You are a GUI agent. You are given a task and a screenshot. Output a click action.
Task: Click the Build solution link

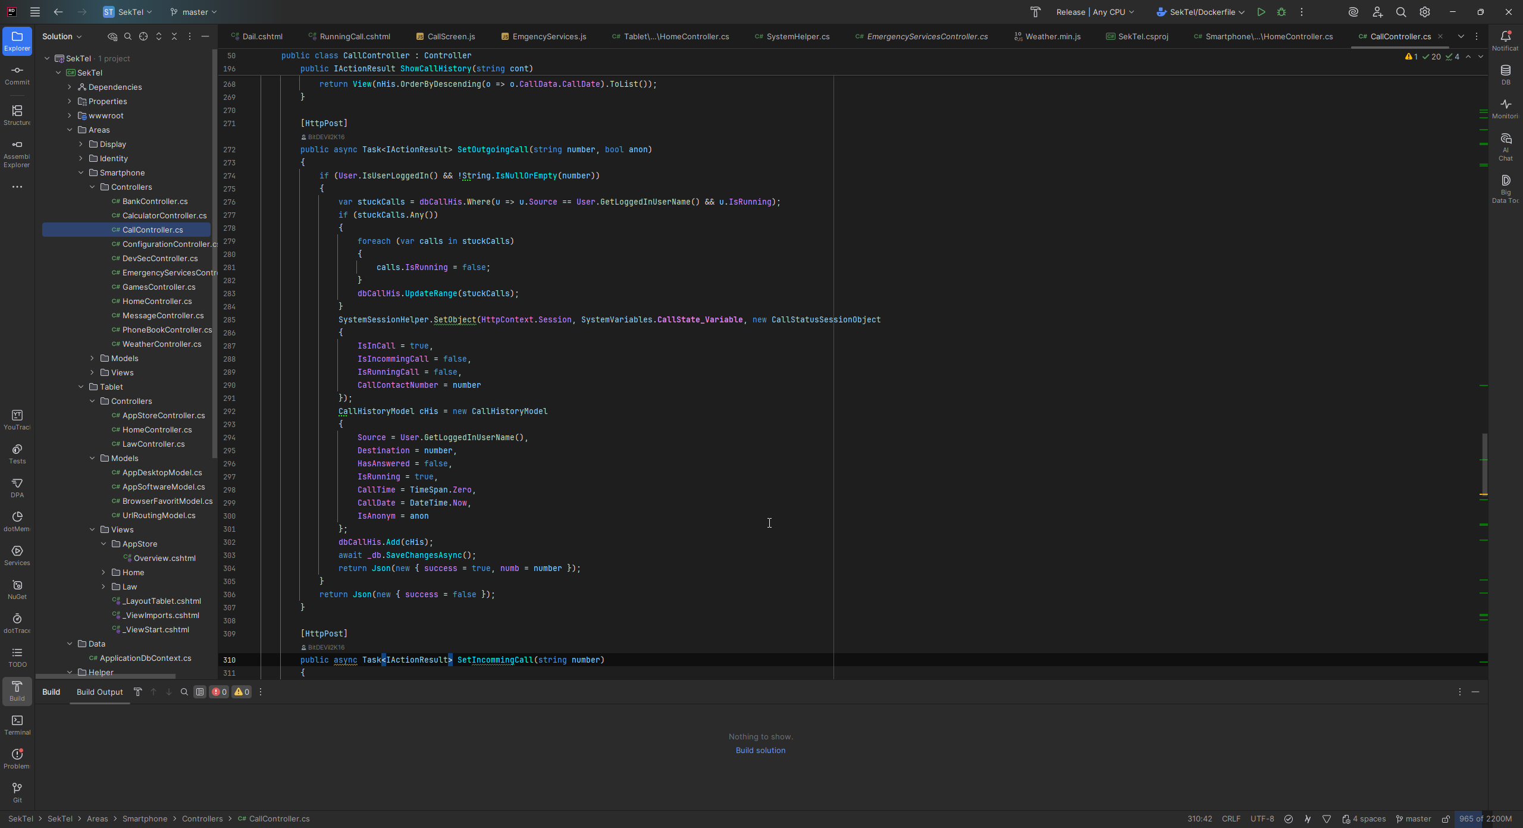coord(760,750)
